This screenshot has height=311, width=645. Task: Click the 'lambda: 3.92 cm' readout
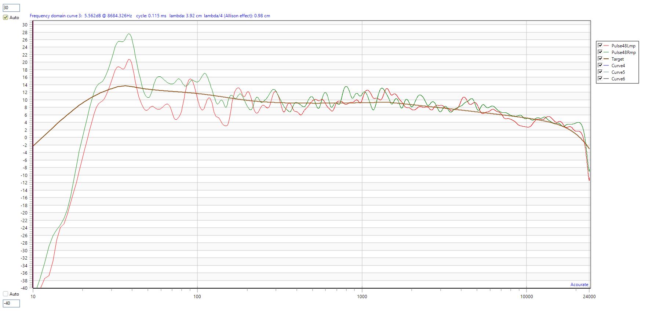pos(186,16)
